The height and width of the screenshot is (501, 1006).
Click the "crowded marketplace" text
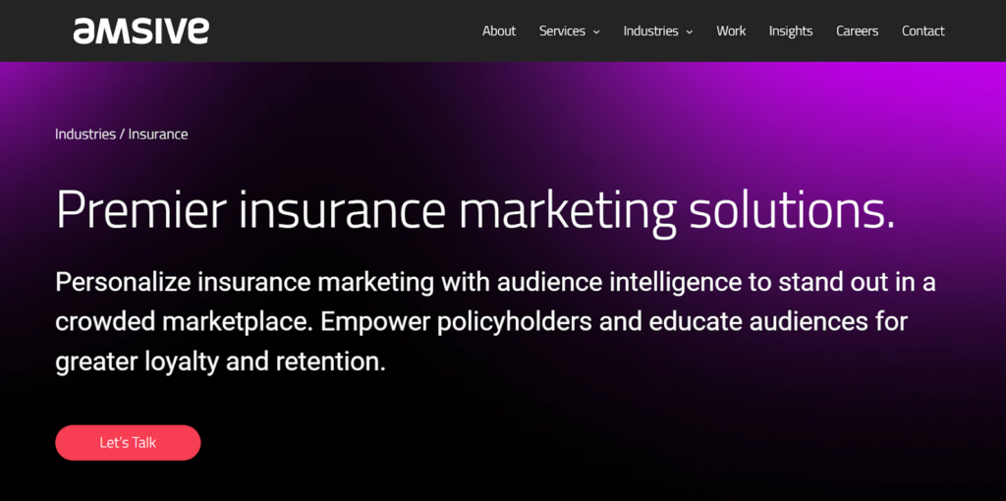[183, 322]
